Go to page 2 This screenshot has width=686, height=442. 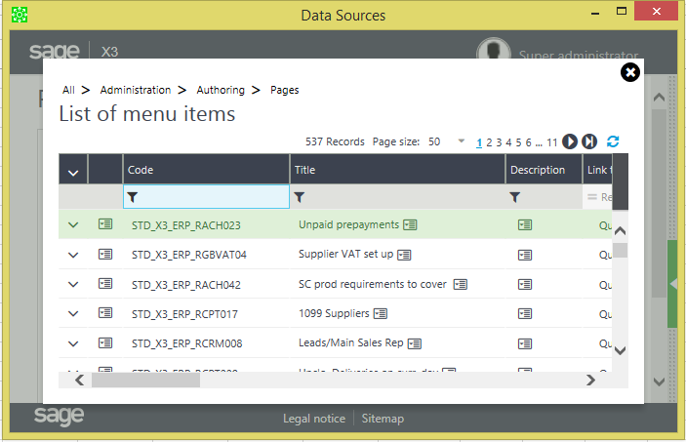[489, 142]
